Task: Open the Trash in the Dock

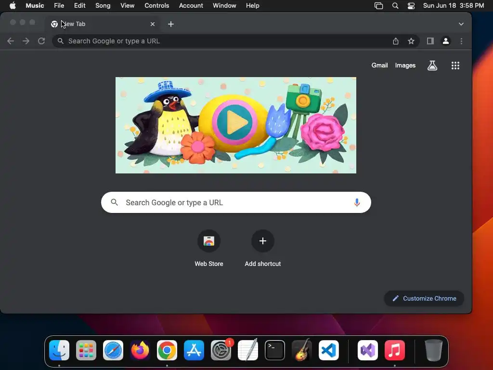Action: (434, 350)
